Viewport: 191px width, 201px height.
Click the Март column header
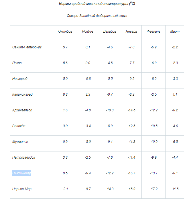click(175, 31)
